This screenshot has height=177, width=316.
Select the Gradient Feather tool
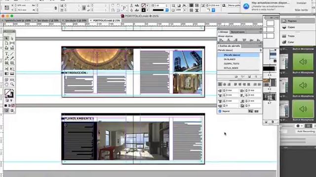(12, 74)
